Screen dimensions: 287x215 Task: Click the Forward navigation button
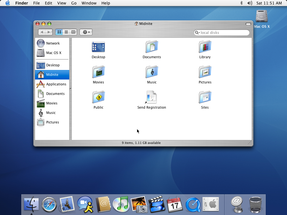48,32
